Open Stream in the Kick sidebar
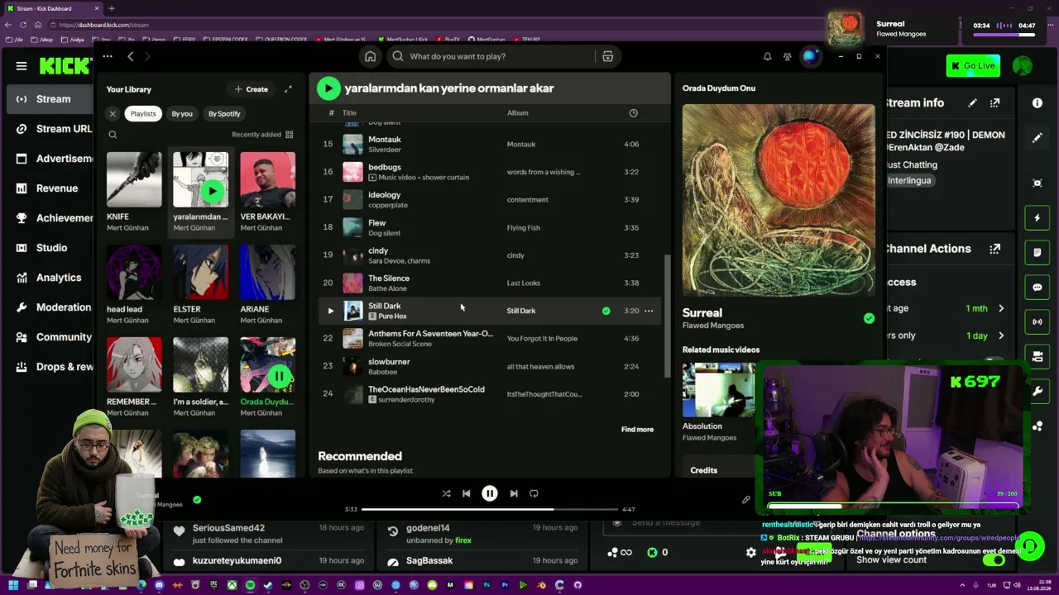The height and width of the screenshot is (595, 1059). click(x=50, y=99)
